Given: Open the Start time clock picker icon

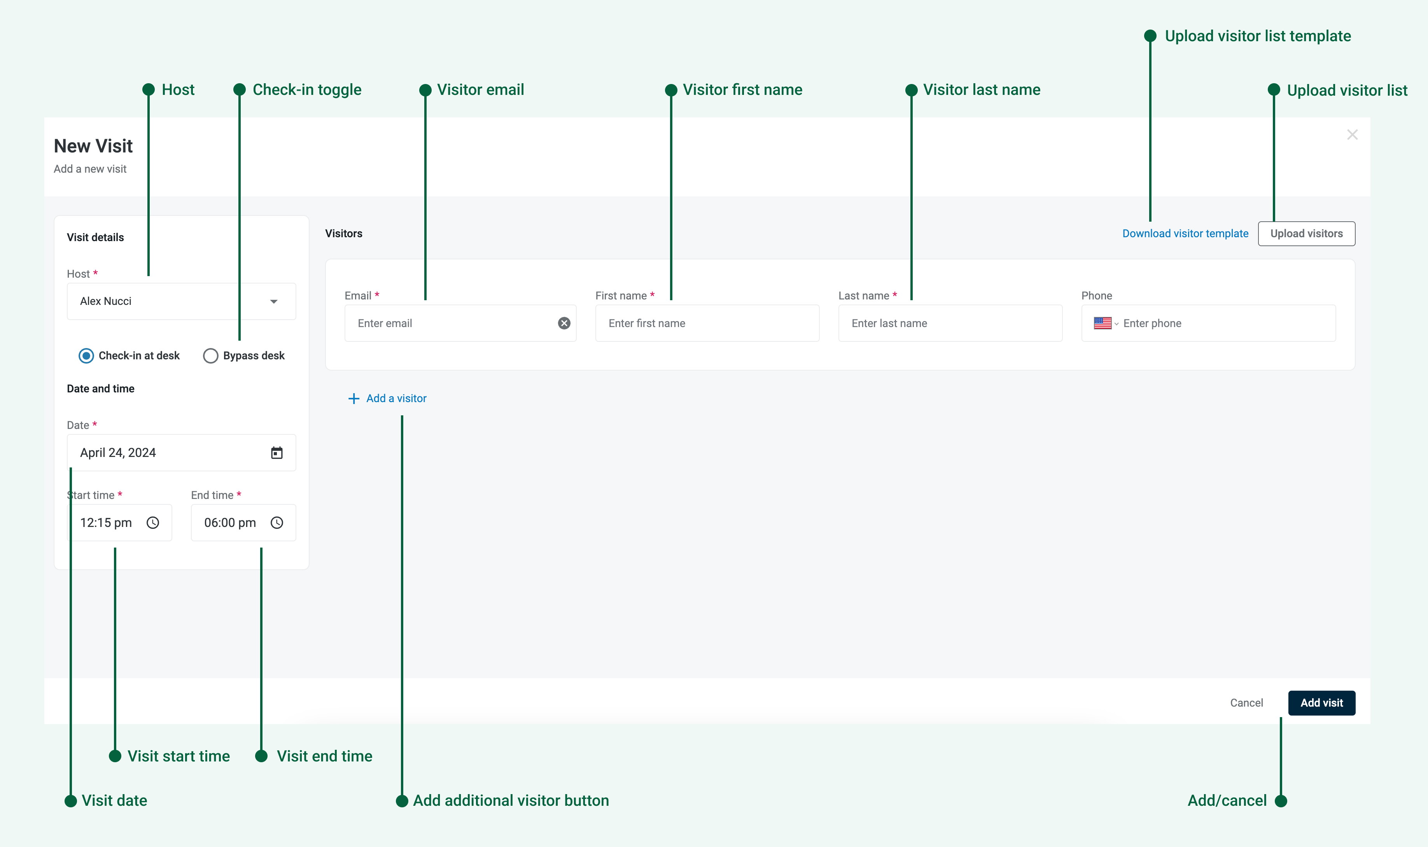Looking at the screenshot, I should (x=153, y=523).
